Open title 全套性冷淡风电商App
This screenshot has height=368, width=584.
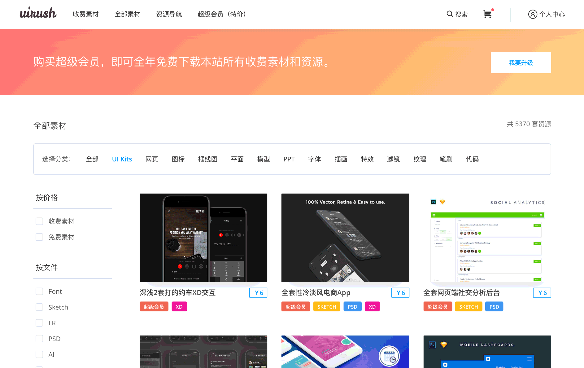[x=316, y=293]
